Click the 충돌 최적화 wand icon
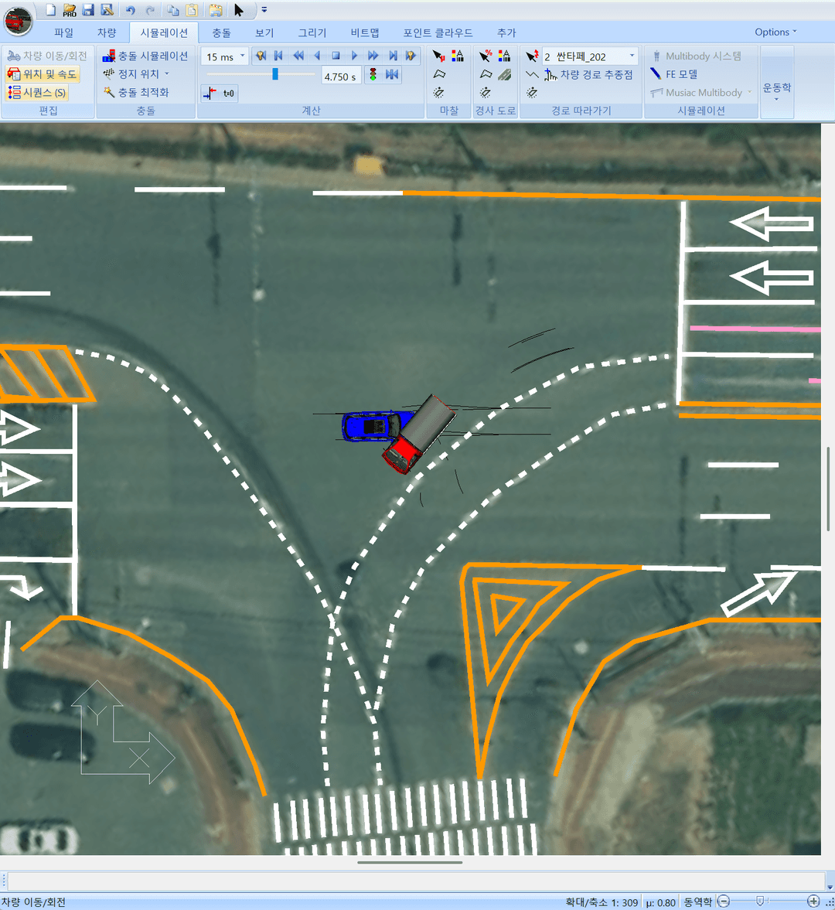 click(110, 92)
